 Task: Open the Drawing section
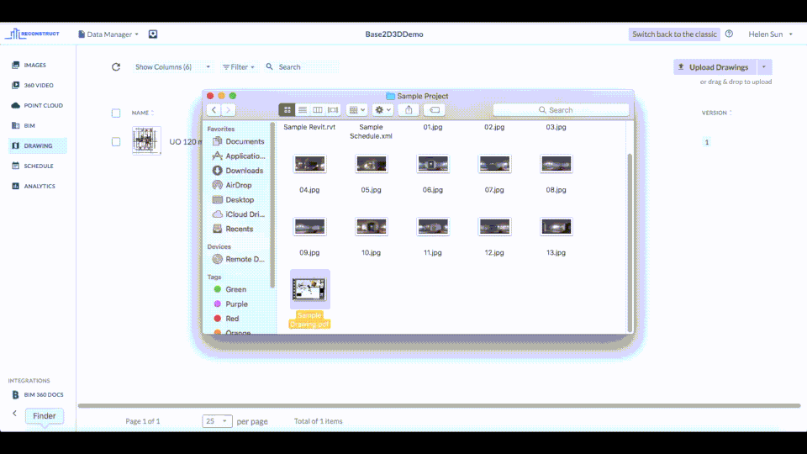click(38, 145)
